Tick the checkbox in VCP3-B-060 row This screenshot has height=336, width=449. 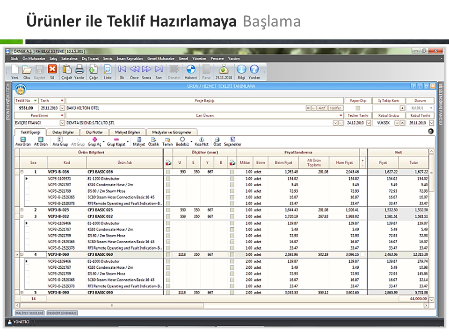(168, 254)
